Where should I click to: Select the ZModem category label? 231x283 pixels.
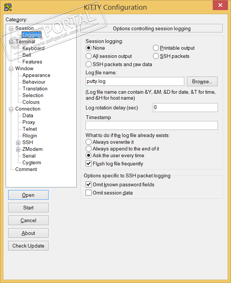click(x=33, y=149)
